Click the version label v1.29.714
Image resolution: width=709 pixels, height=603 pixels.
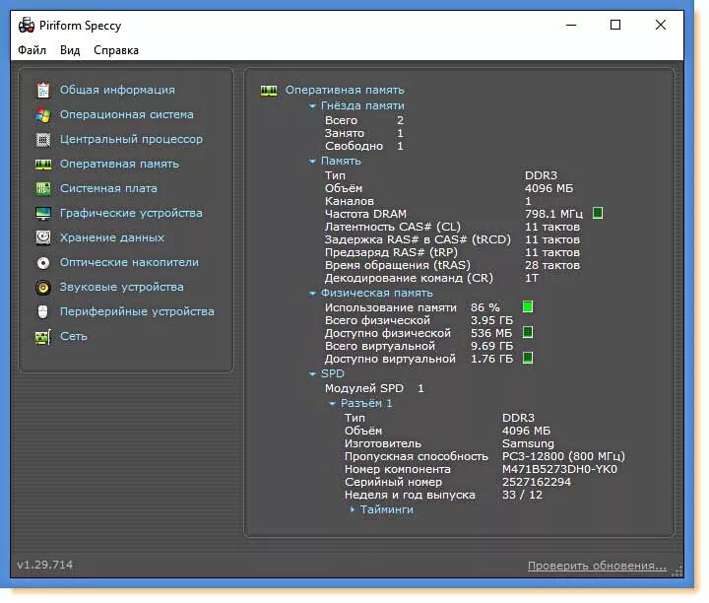tap(44, 565)
